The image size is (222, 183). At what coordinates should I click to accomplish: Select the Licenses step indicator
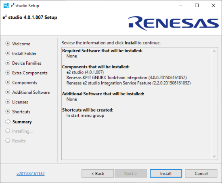click(8, 102)
